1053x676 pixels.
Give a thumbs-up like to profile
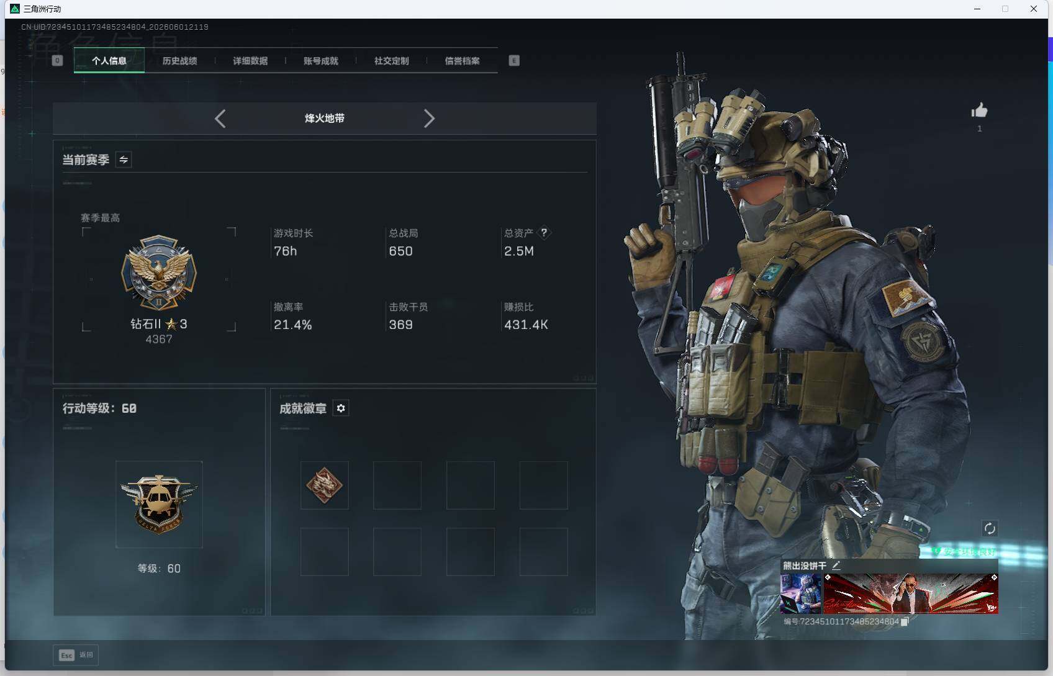pyautogui.click(x=980, y=110)
